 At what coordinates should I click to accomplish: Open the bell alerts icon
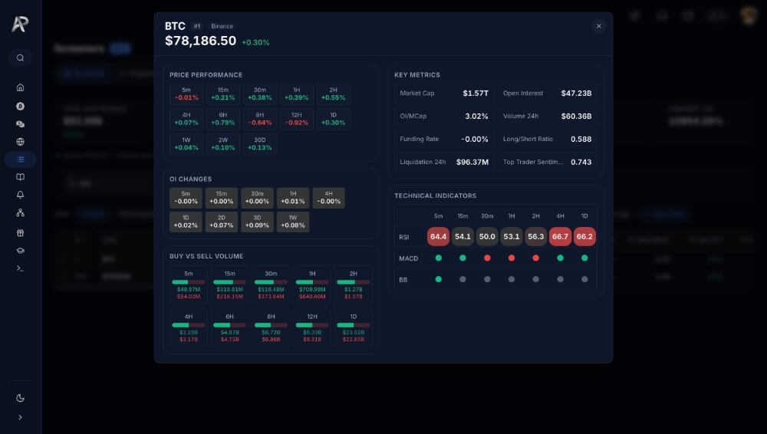(20, 195)
